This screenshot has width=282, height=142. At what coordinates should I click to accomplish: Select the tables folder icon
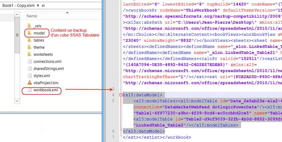click(x=29, y=40)
